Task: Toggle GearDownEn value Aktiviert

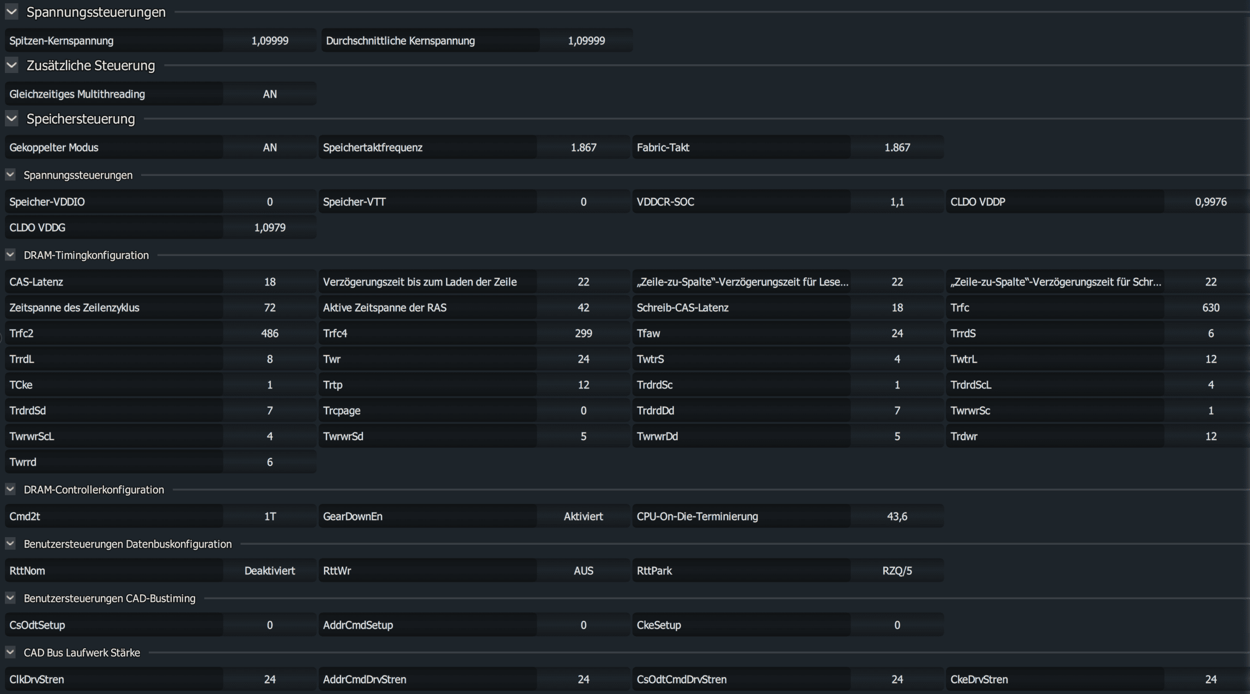Action: pyautogui.click(x=583, y=516)
